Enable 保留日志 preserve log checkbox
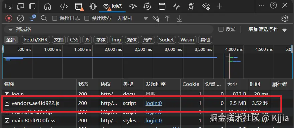Screen dimensions: 294x128 [x=54, y=18]
